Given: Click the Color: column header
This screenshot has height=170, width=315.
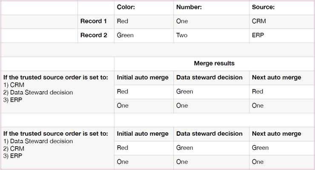Looking at the screenshot, I should [126, 7].
